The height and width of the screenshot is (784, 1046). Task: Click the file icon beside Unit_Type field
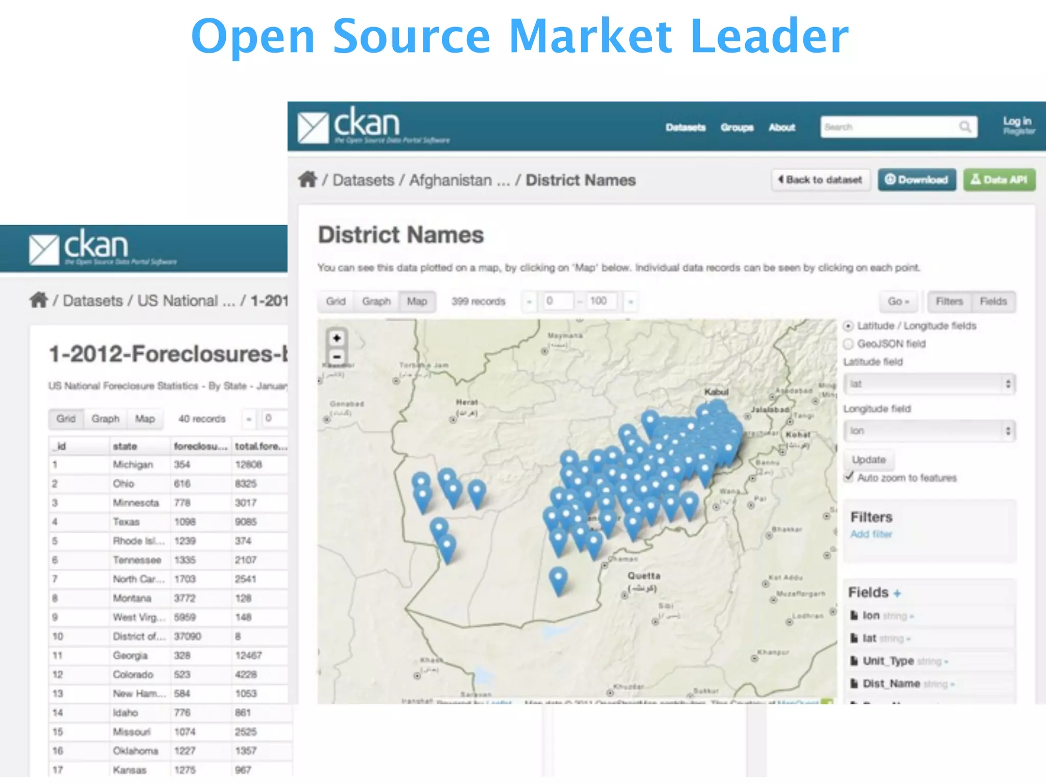pyautogui.click(x=854, y=661)
